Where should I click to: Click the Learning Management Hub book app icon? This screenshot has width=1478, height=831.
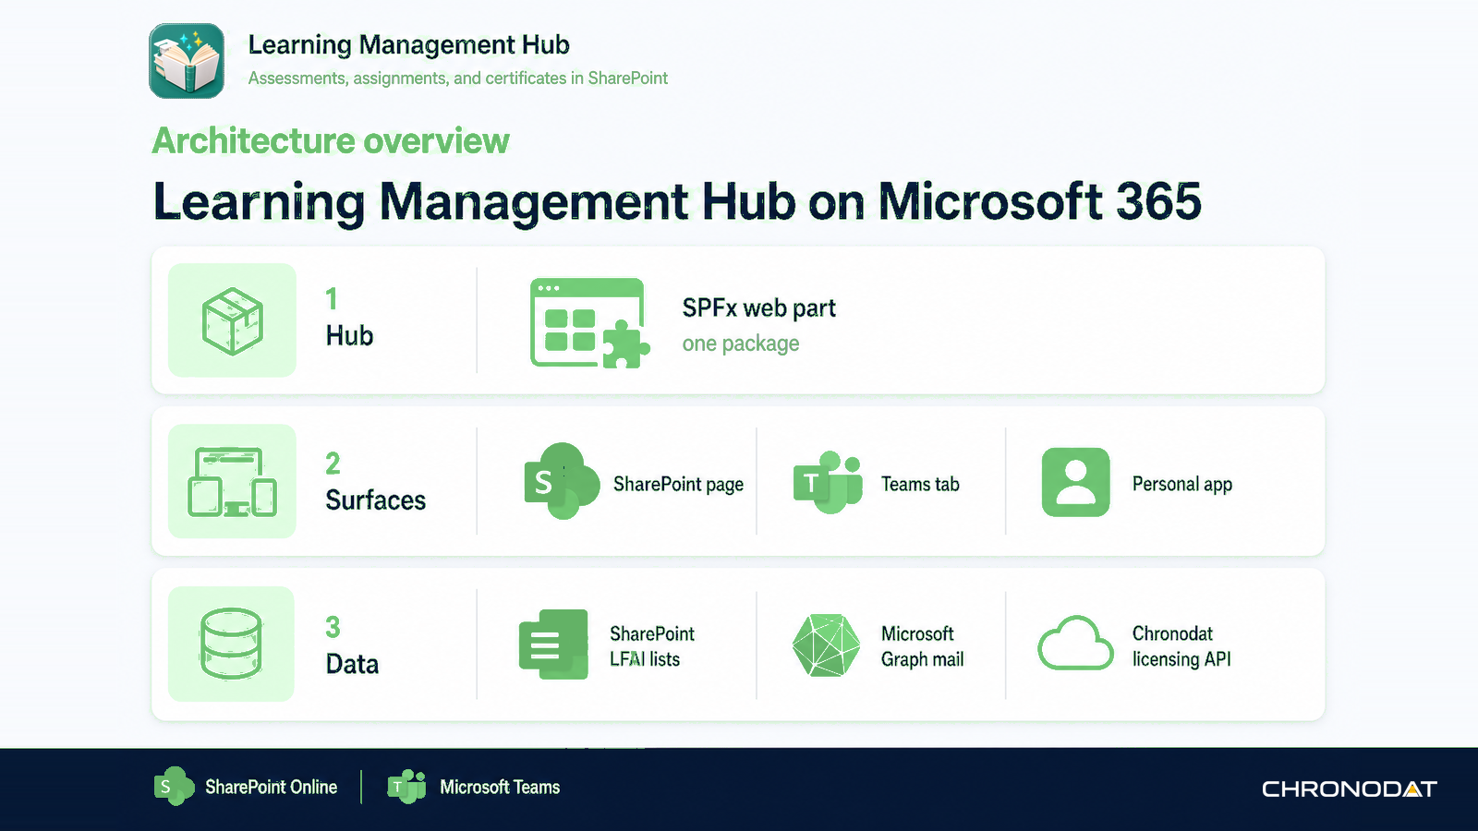pyautogui.click(x=187, y=61)
